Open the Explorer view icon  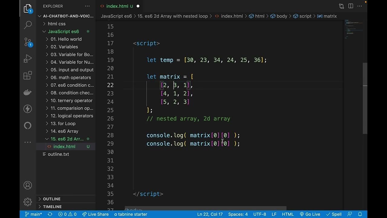tap(28, 8)
